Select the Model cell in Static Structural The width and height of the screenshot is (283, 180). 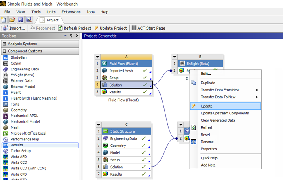126,153
